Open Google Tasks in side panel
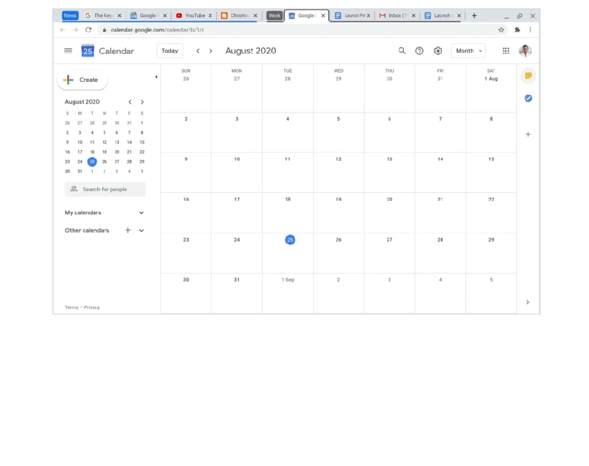Screen dimensions: 589x466 528,98
